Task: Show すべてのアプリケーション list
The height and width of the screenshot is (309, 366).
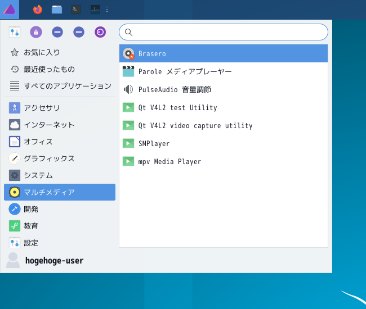Action: coord(60,86)
